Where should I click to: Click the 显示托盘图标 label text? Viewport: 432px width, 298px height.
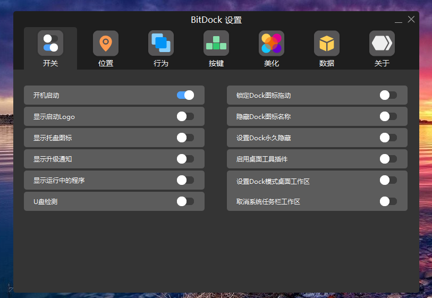[x=53, y=138]
